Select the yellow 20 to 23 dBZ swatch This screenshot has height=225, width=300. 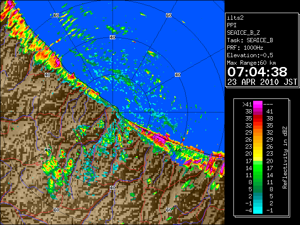258,154
